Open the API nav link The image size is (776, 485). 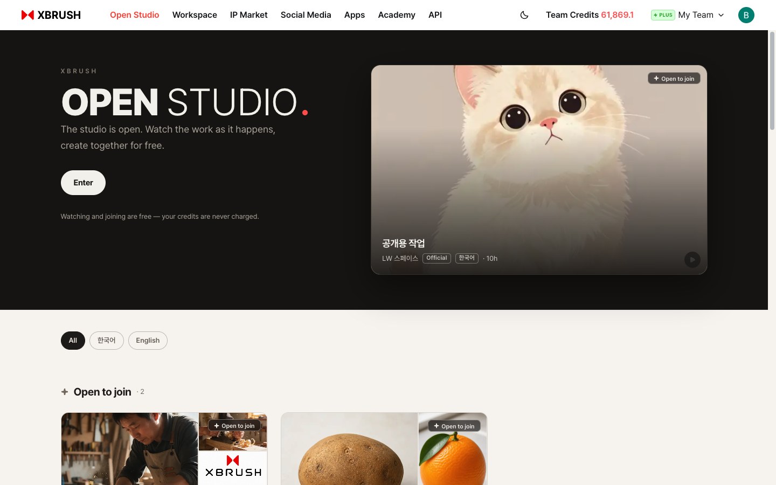pyautogui.click(x=435, y=15)
